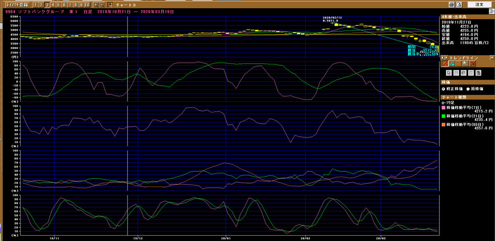Image resolution: width=495 pixels, height=241 pixels.
Task: Select the trend line drawing tool
Action: point(445,64)
